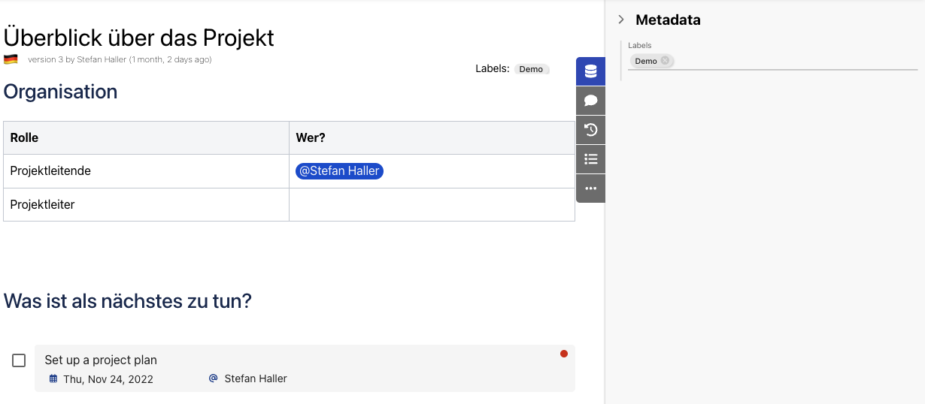
Task: Click task assignee name Stefan Haller
Action: [x=256, y=378]
